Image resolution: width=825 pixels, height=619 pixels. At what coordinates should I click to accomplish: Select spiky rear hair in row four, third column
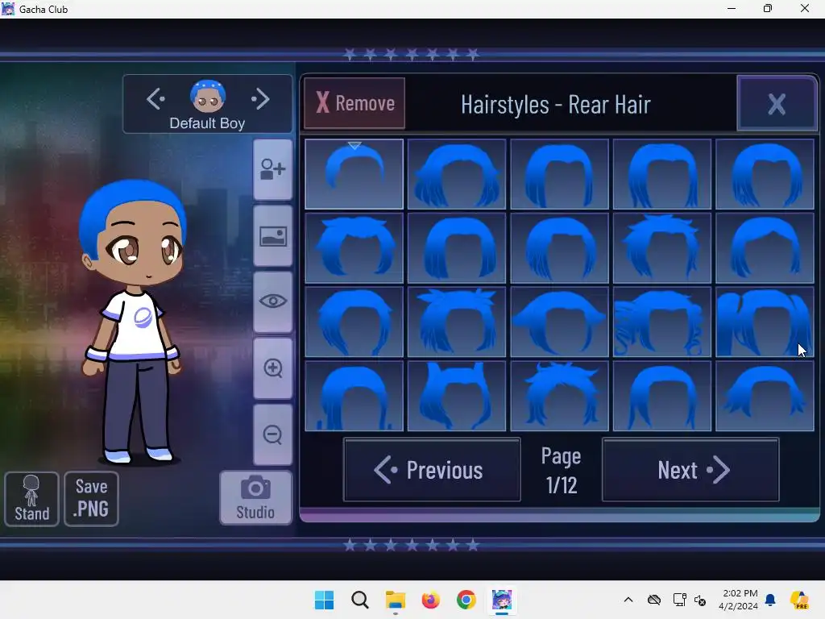pos(559,396)
